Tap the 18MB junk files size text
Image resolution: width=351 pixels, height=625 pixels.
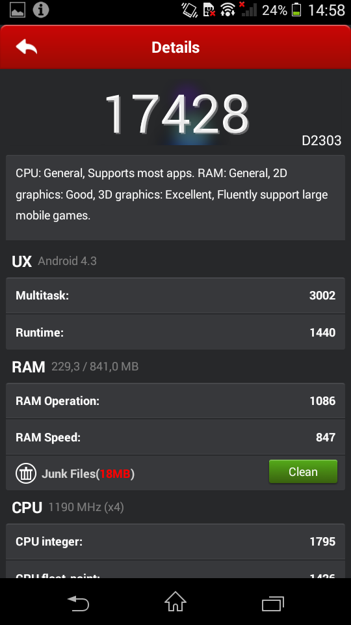(115, 473)
